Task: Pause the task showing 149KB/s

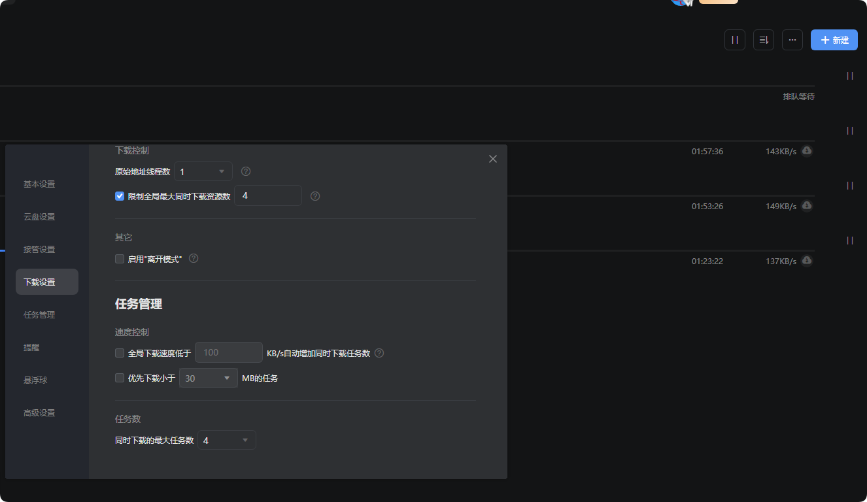Action: [850, 186]
